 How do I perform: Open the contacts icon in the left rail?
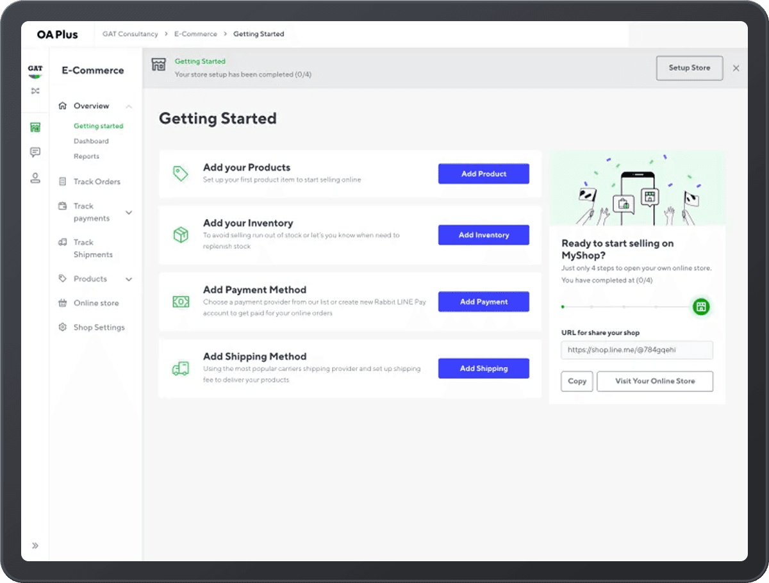(35, 179)
